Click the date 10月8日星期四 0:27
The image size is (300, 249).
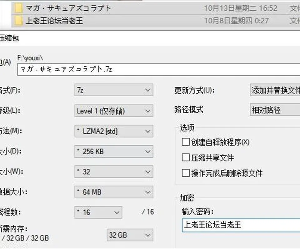(237, 21)
